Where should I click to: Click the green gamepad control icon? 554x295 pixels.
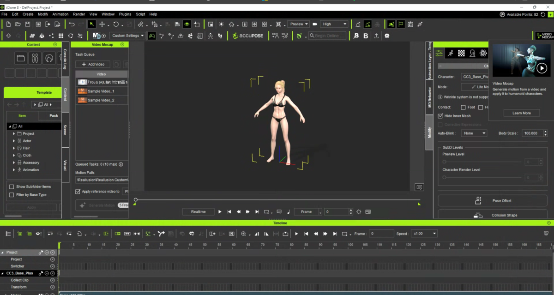tap(151, 36)
